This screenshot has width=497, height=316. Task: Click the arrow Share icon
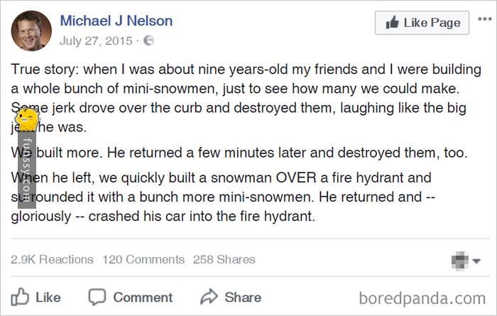209,297
